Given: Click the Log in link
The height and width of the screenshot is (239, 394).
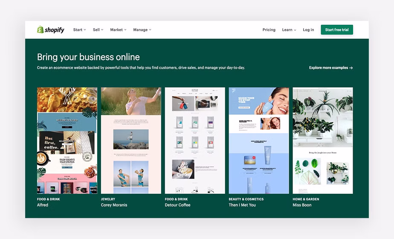Looking at the screenshot, I should click(308, 30).
